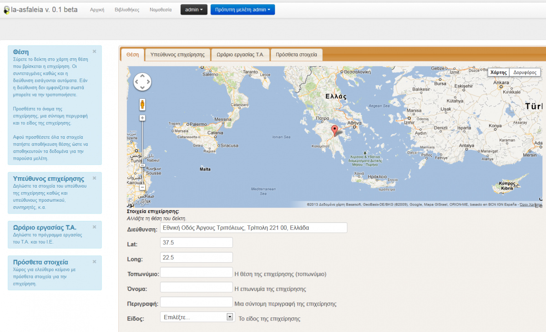Dismiss the Ωράριο εργασίας Τ.Α. help panel
Image resolution: width=546 pixels, height=332 pixels.
(94, 227)
